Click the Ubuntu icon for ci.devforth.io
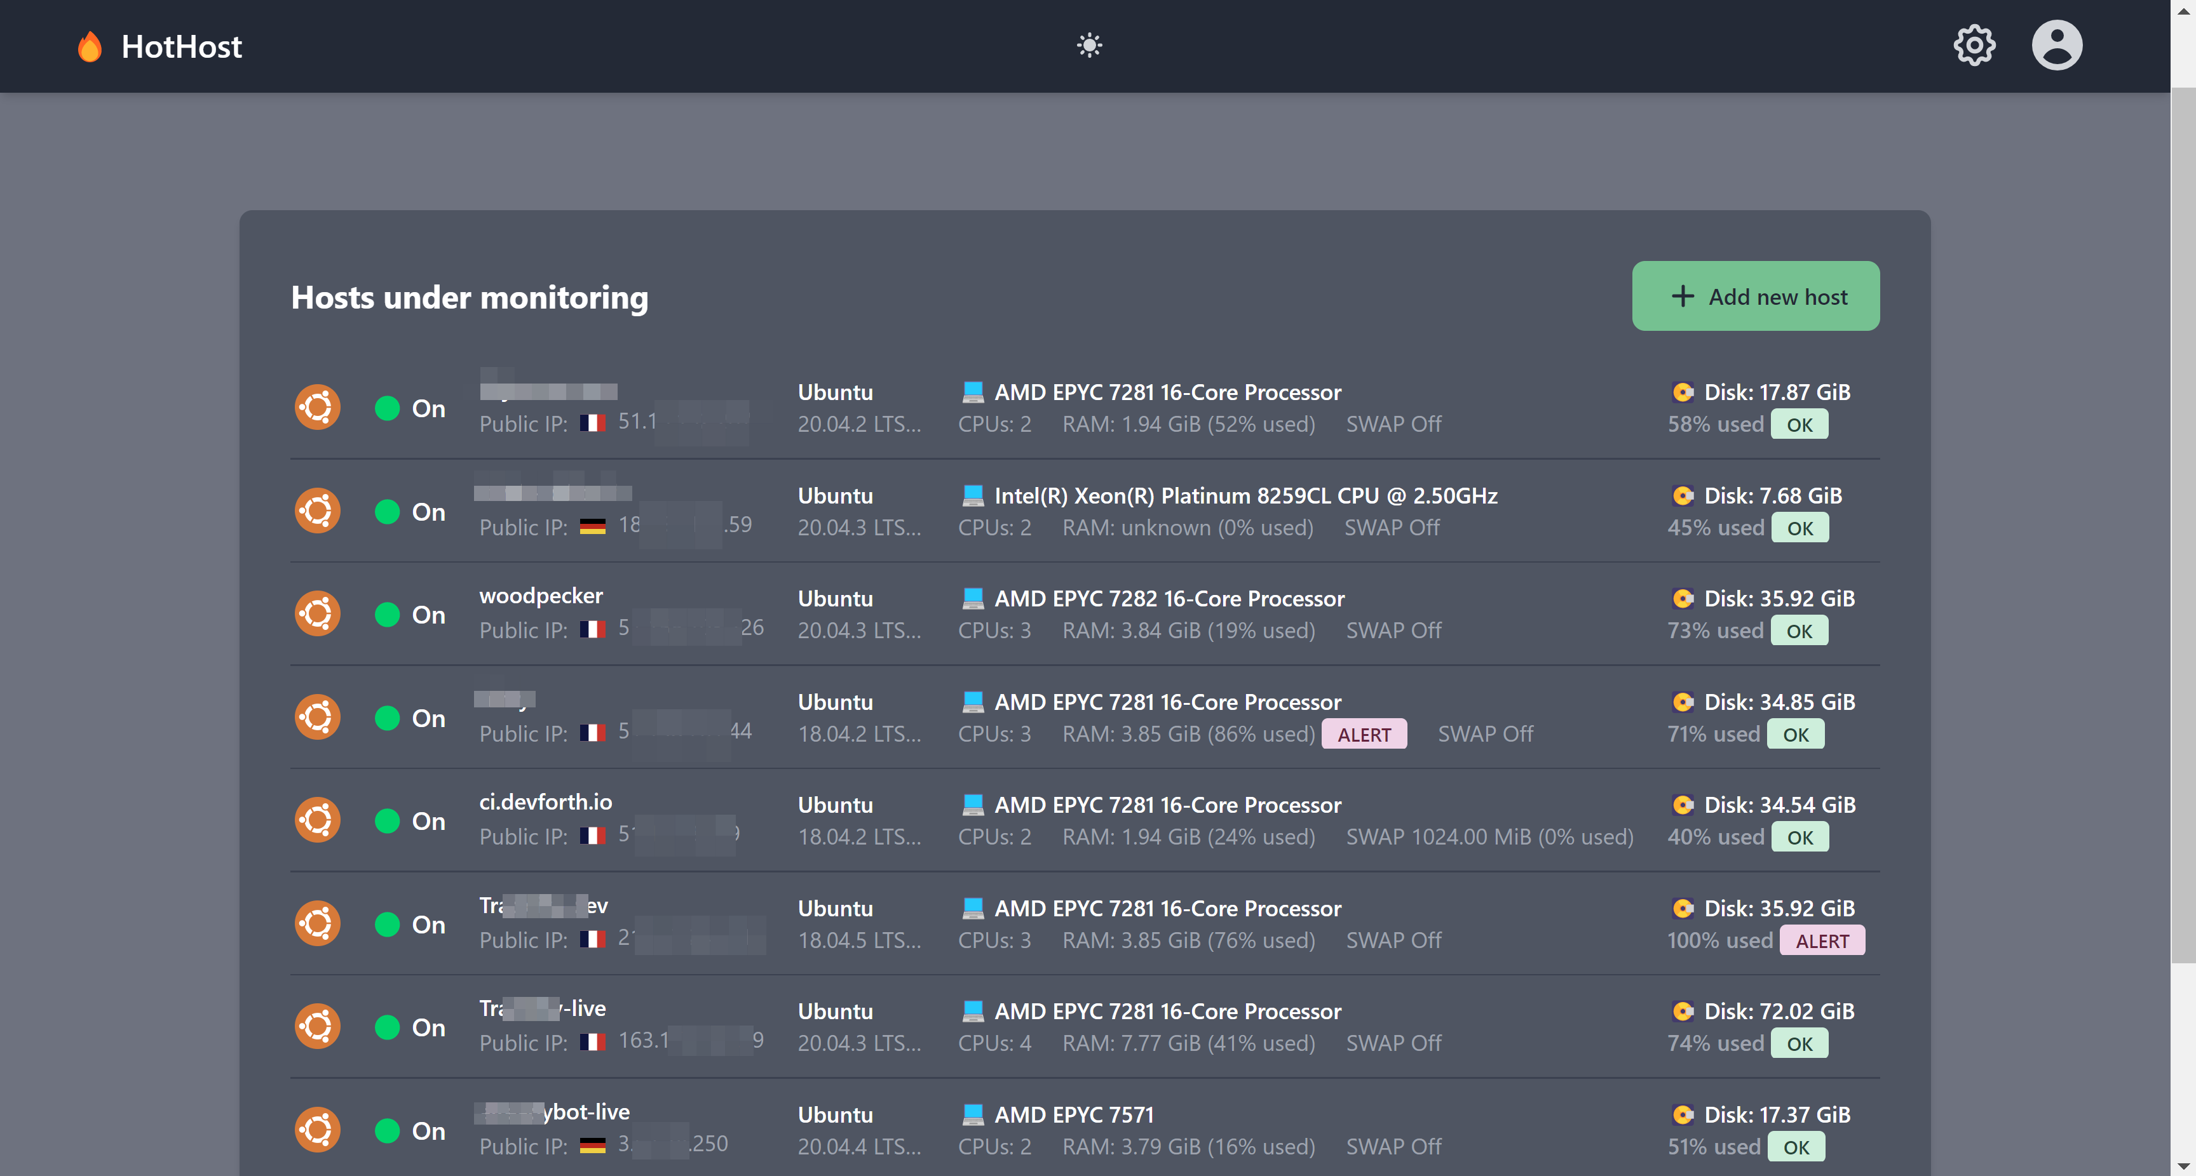 tap(317, 819)
